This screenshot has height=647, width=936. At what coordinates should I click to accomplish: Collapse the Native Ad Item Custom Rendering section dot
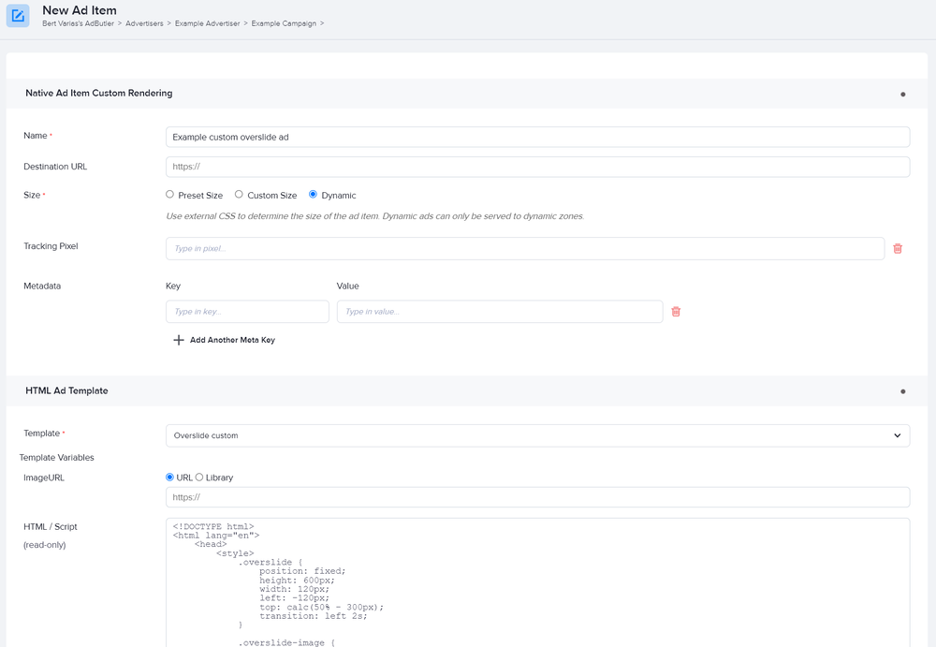point(902,94)
